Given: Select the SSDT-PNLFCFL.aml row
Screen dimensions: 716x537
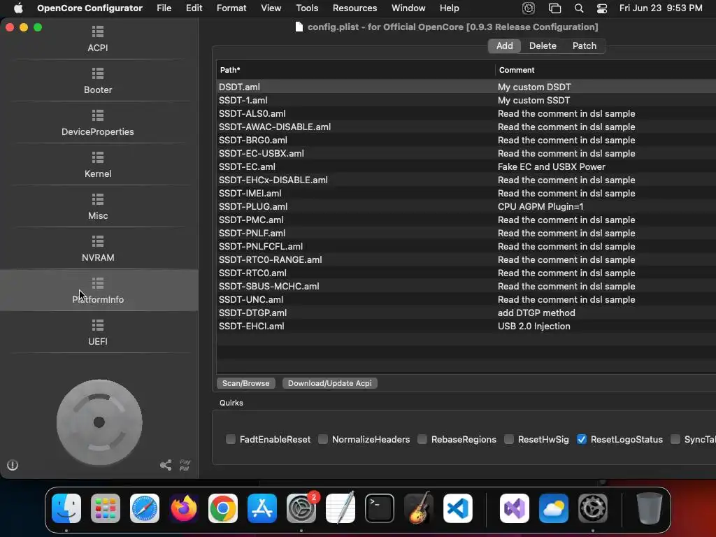Looking at the screenshot, I should 466,246.
